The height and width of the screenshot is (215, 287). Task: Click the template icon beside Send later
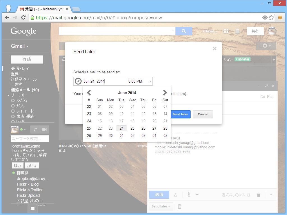179,207
